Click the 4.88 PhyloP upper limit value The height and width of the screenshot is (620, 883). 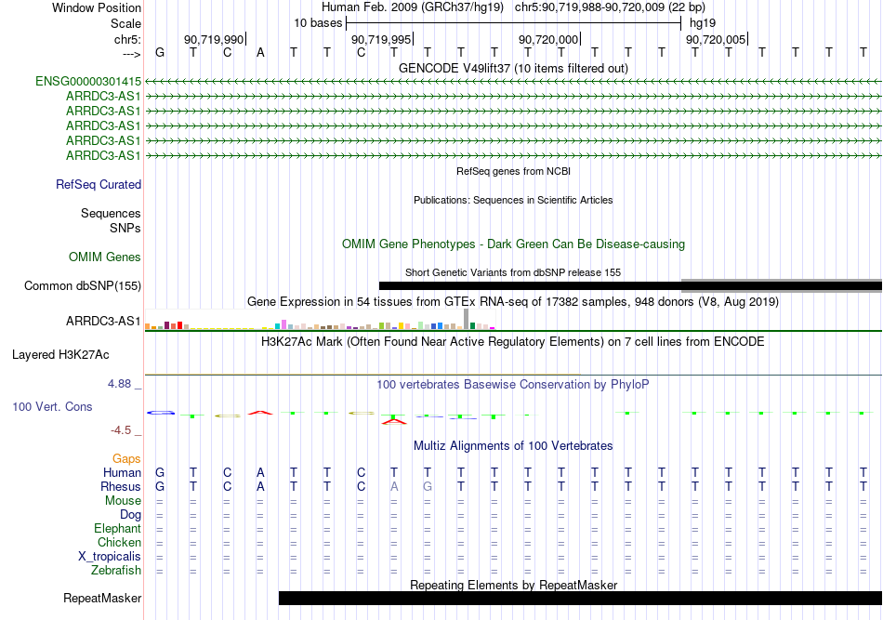point(119,384)
